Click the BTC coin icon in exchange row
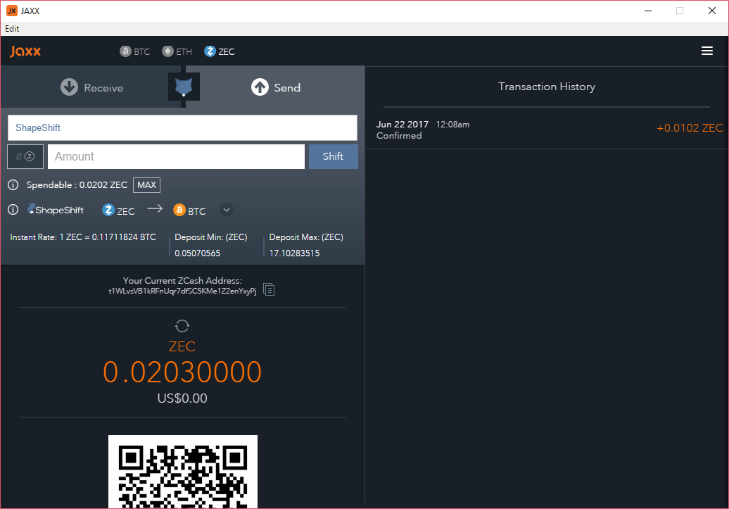The image size is (729, 509). tap(179, 210)
